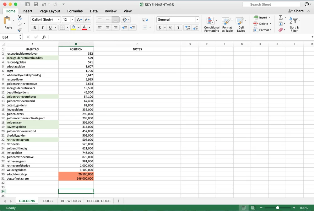Open the Page Layout ribbon tab
The width and height of the screenshot is (314, 211).
[50, 11]
